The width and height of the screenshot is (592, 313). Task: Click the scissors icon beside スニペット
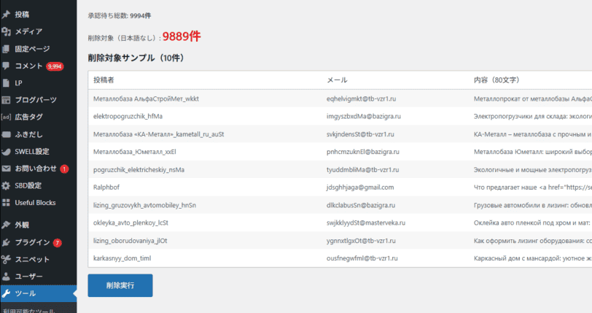click(x=7, y=259)
